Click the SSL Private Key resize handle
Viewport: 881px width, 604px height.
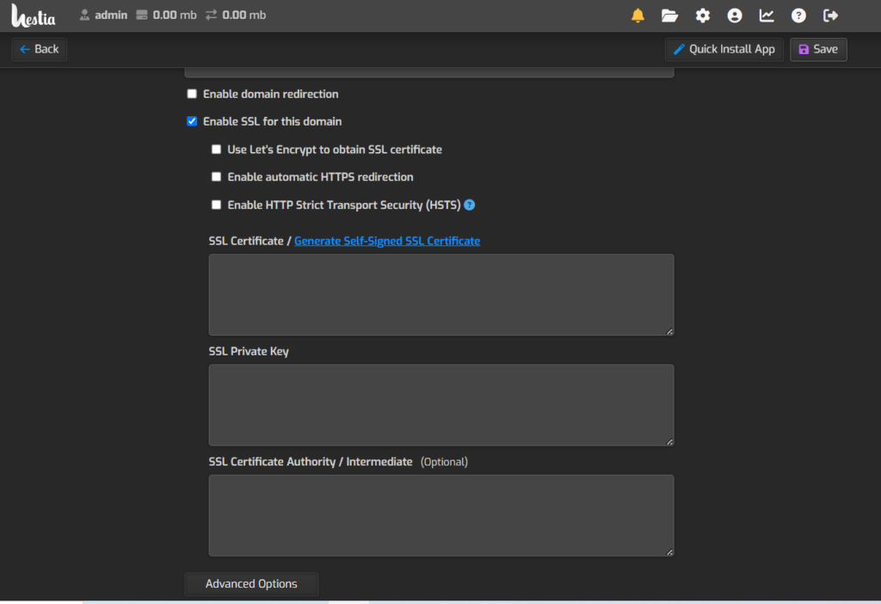click(x=669, y=441)
